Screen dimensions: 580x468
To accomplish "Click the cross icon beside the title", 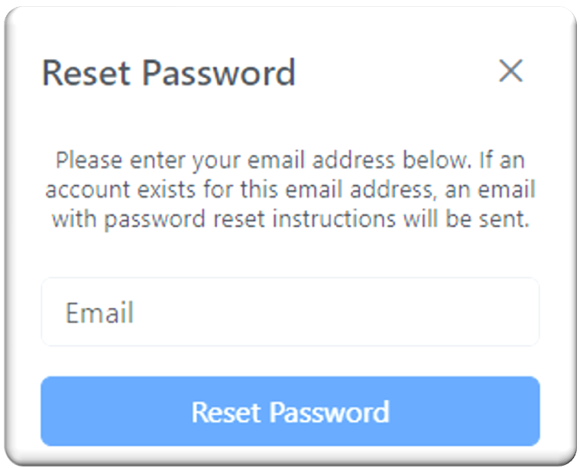I will (x=510, y=70).
